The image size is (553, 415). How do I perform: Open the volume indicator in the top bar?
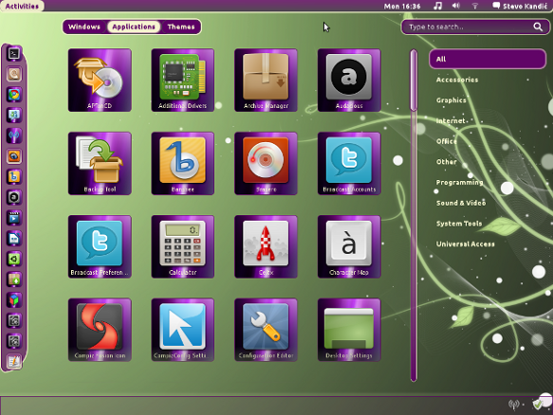tap(456, 6)
